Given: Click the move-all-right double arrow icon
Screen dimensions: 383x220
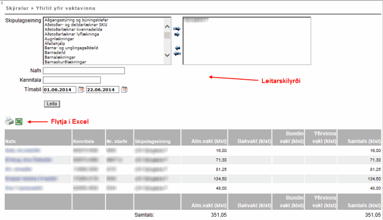Looking at the screenshot, I should coord(178,28).
